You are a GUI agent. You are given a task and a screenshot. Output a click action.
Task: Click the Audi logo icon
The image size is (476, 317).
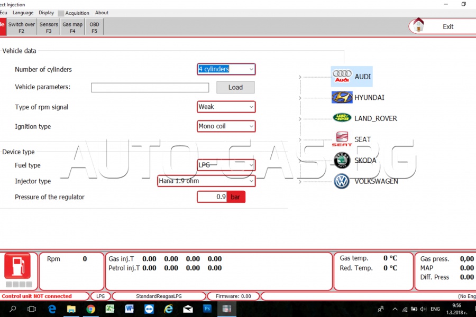[x=342, y=76]
